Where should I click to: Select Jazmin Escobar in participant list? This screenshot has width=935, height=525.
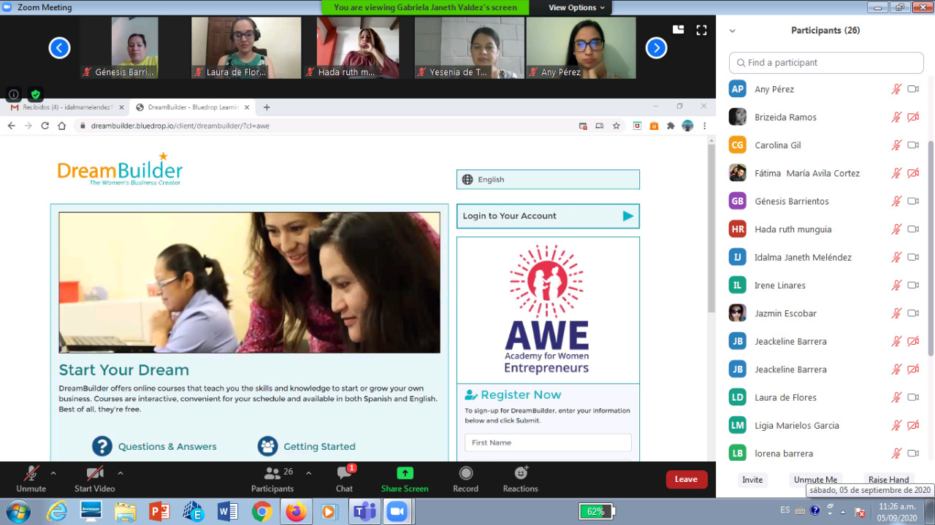(827, 313)
